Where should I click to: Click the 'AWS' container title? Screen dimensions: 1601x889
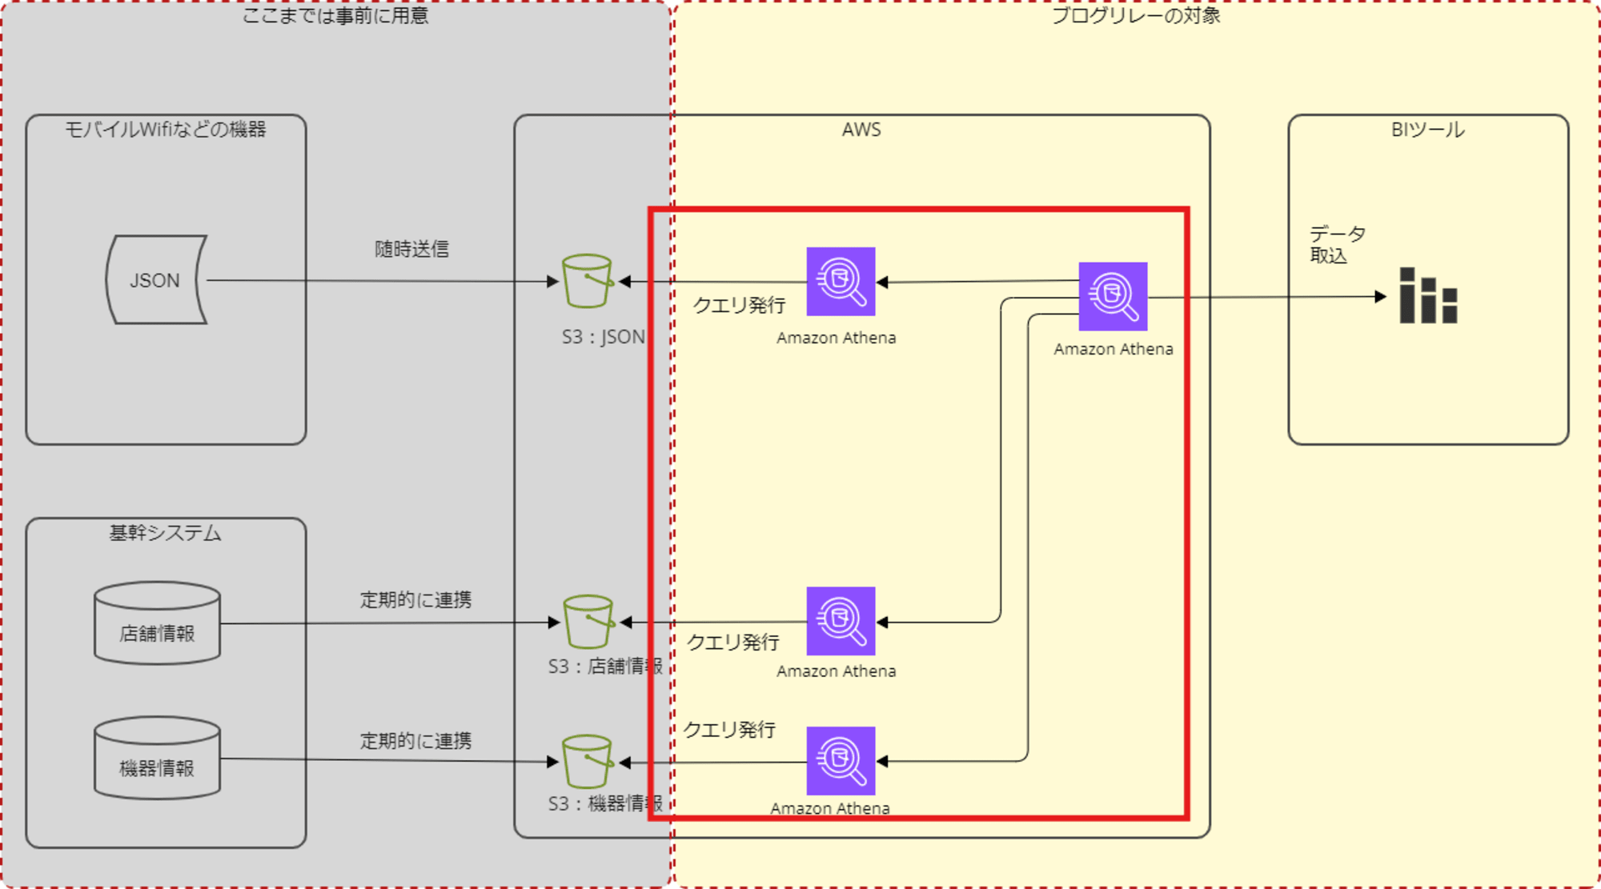point(861,130)
